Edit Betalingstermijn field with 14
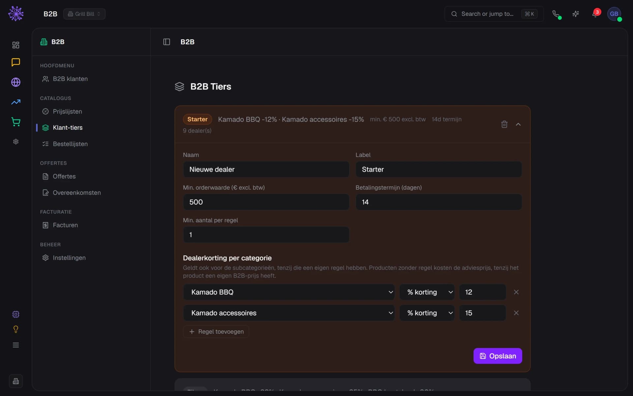This screenshot has height=396, width=633. click(438, 202)
